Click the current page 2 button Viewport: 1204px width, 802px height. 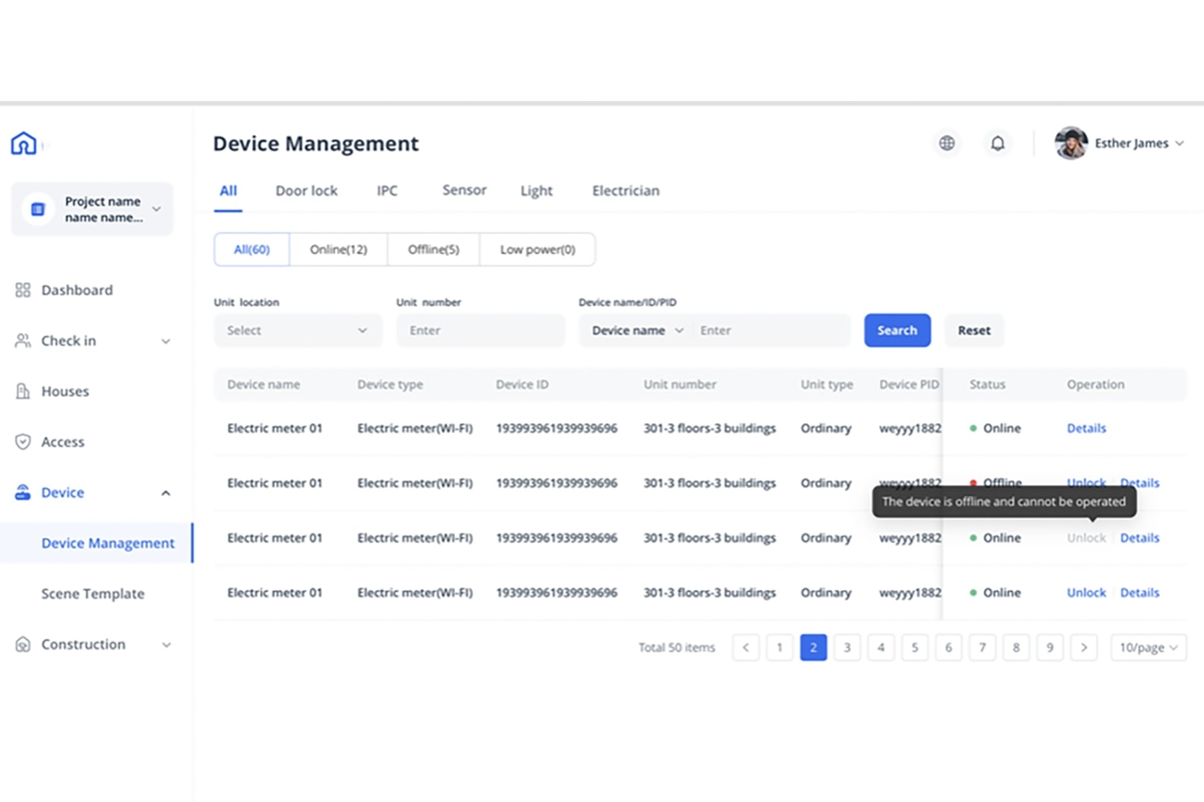pos(813,647)
